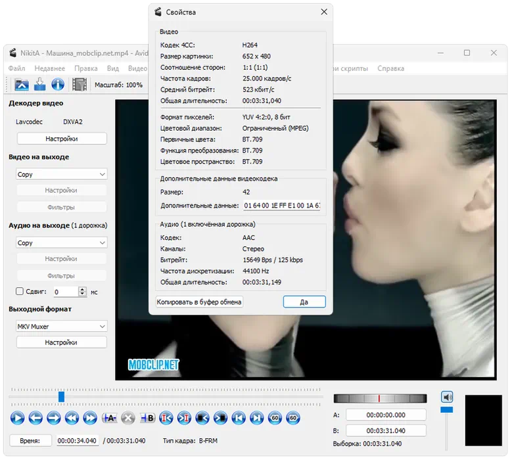Jump to next keyframe (double right arrows)
Screen dimensions: 512x460
click(x=90, y=418)
